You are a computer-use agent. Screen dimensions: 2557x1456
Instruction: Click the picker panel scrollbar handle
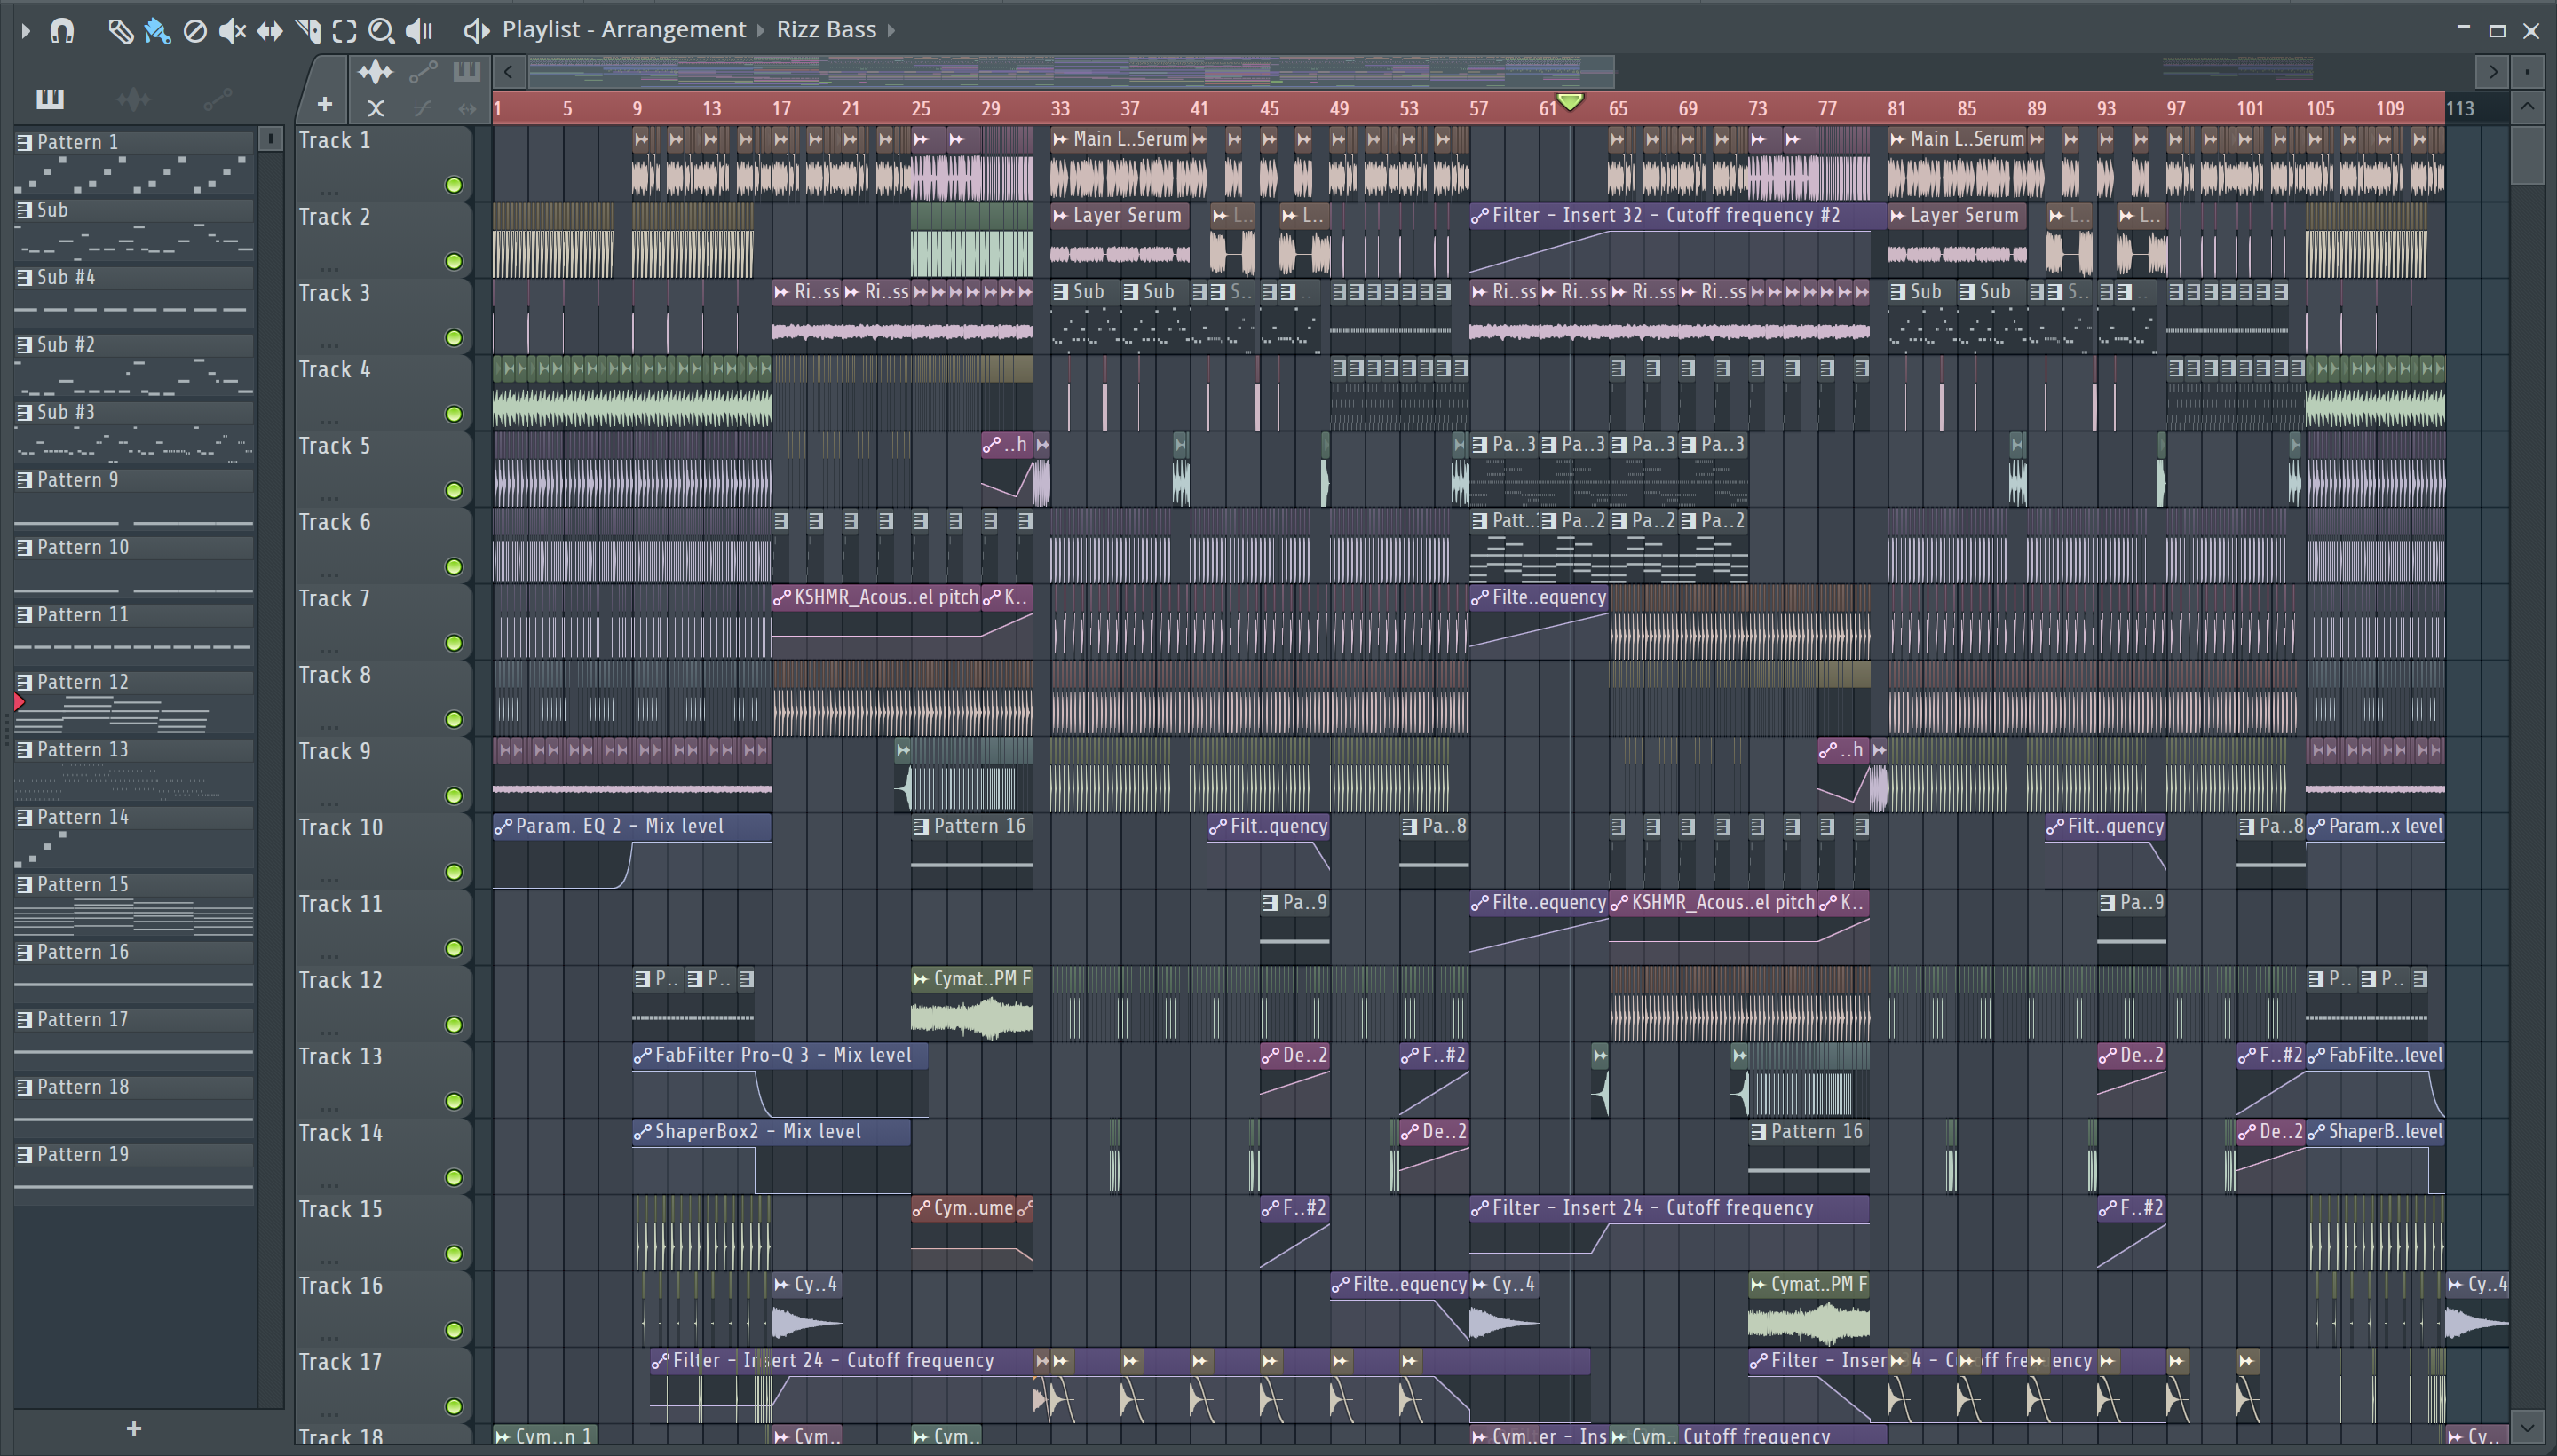click(270, 139)
